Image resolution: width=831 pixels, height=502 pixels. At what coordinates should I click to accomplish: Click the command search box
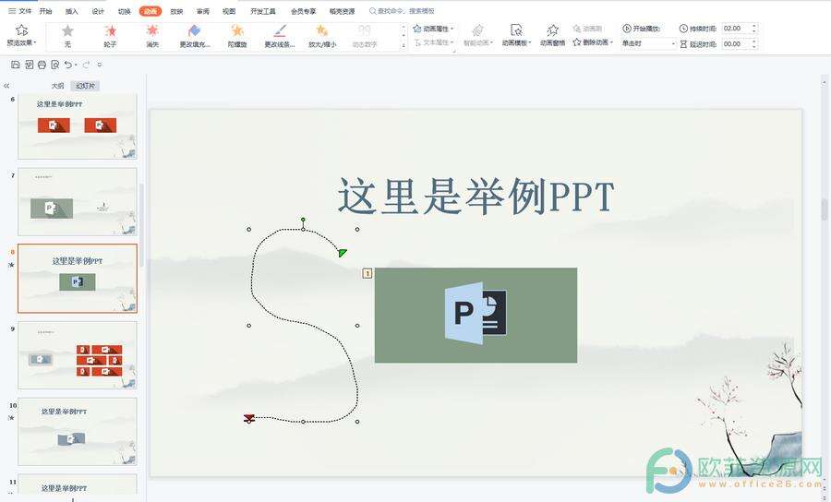tap(402, 11)
